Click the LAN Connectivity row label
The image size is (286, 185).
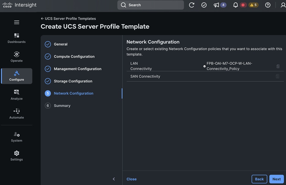141,66
